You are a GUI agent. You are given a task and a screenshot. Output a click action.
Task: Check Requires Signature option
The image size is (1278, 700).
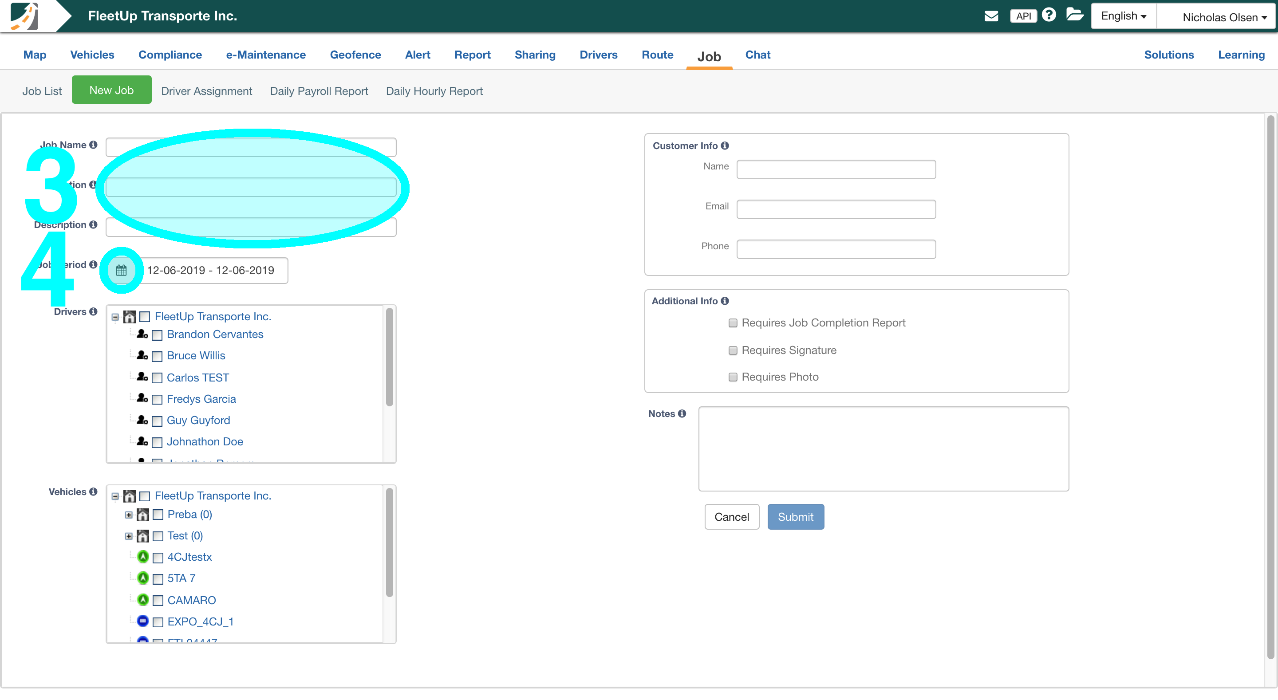coord(733,350)
